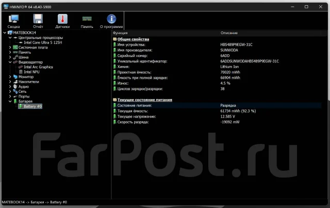
Task: Click the value HB5489P9EGW-31C
Action: (236, 45)
